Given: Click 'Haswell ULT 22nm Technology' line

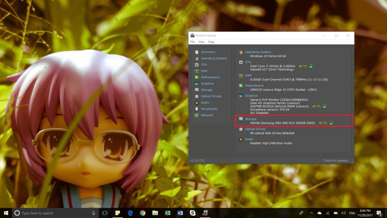Looking at the screenshot, I should (272, 69).
